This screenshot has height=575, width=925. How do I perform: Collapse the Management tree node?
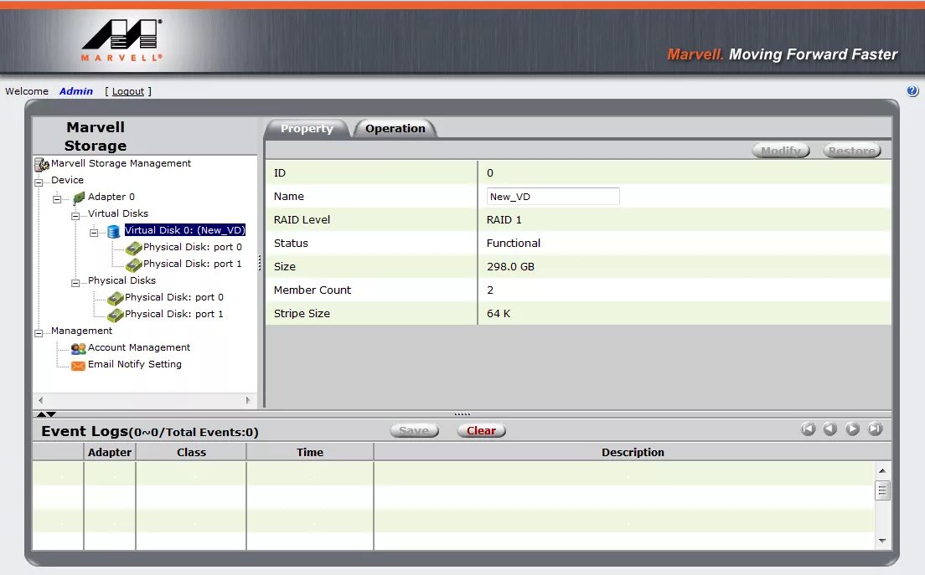39,333
